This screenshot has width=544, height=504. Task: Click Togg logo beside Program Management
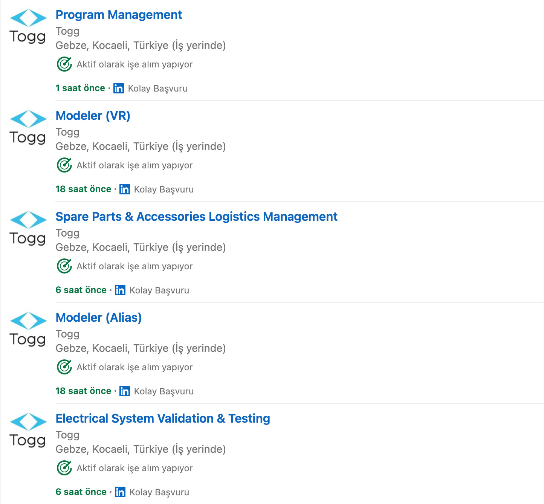[x=28, y=27]
